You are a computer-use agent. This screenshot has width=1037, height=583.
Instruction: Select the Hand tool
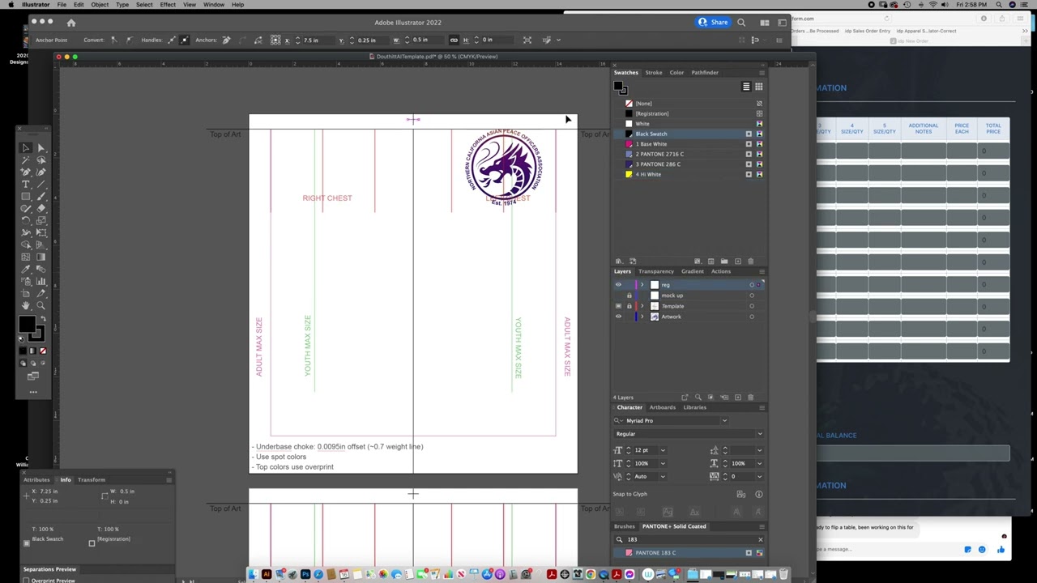tap(26, 306)
